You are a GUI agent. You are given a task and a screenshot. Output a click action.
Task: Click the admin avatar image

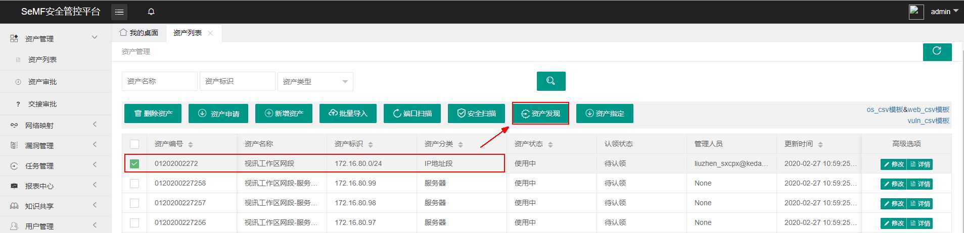(x=916, y=12)
